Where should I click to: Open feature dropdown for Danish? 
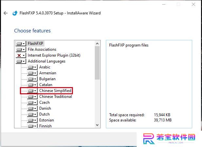click(x=32, y=108)
